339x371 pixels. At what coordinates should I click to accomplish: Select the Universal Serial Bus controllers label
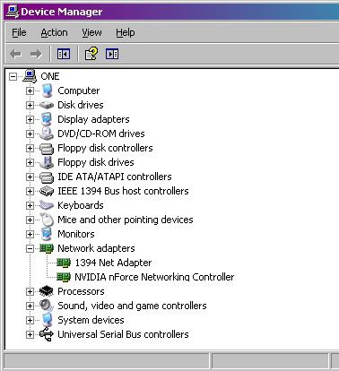point(123,334)
